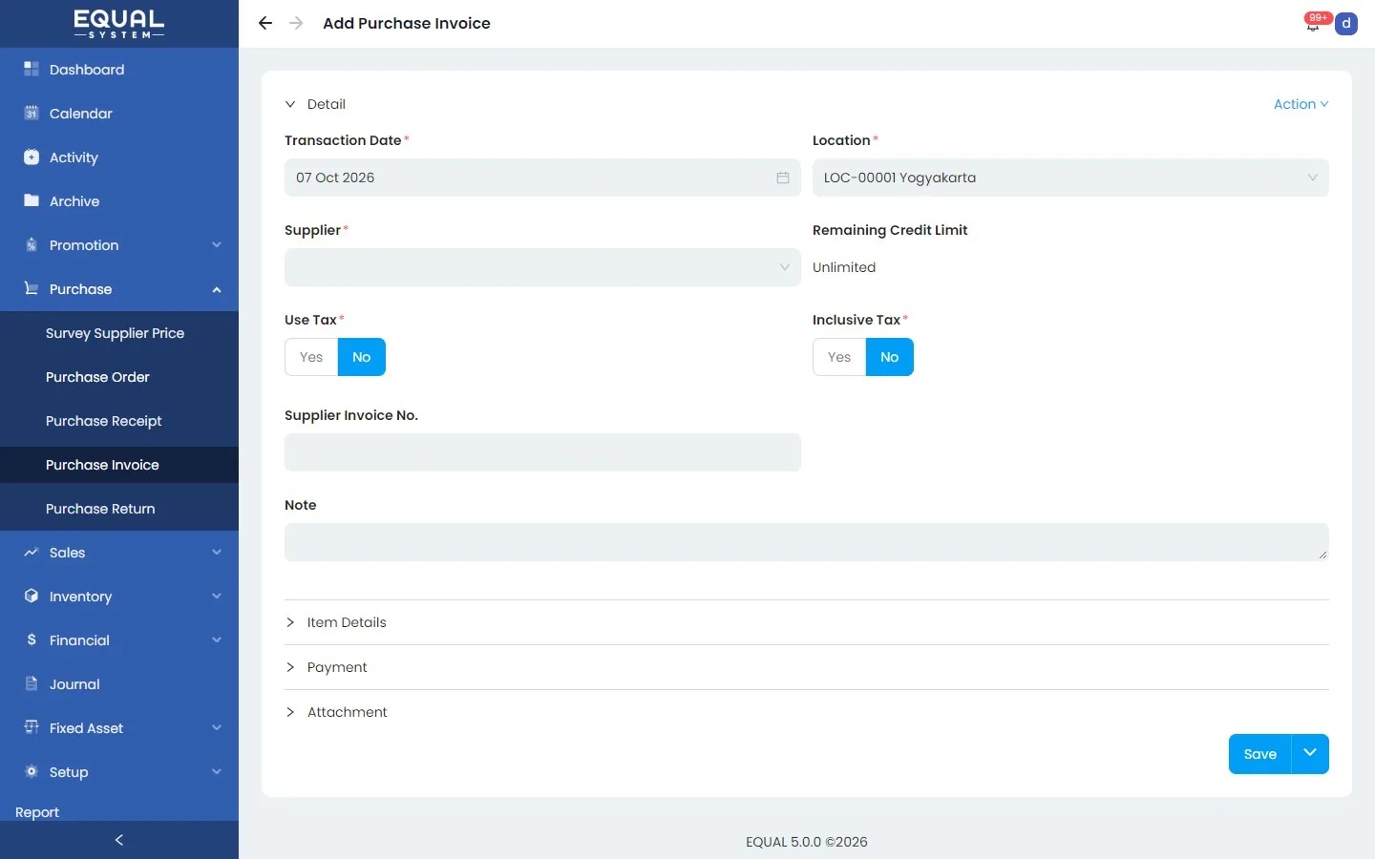Open the Action dropdown menu
The image size is (1375, 859).
tap(1301, 104)
